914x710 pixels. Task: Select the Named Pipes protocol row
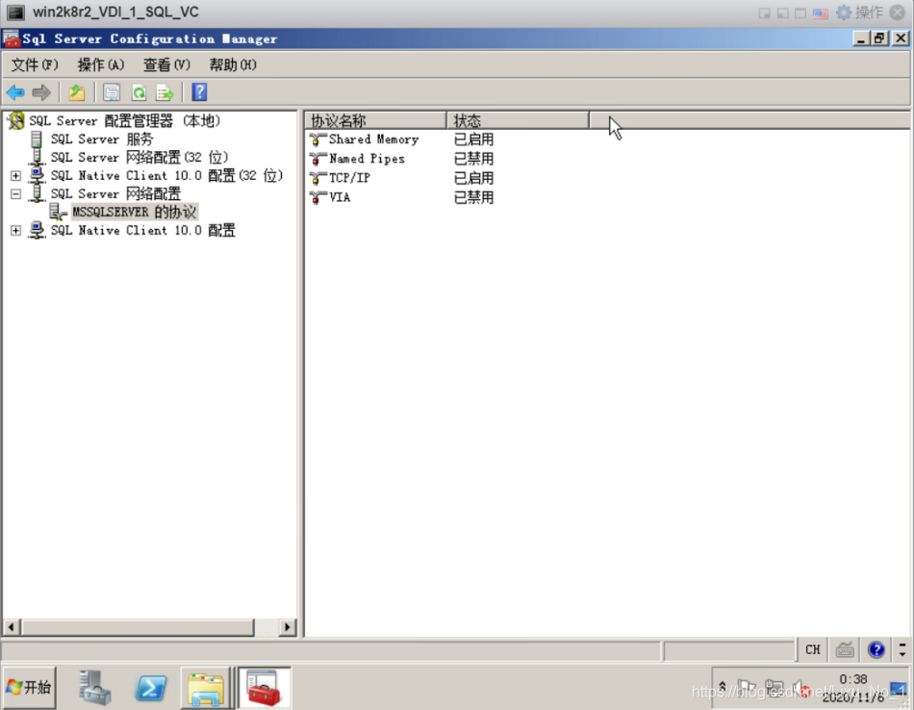[x=367, y=159]
